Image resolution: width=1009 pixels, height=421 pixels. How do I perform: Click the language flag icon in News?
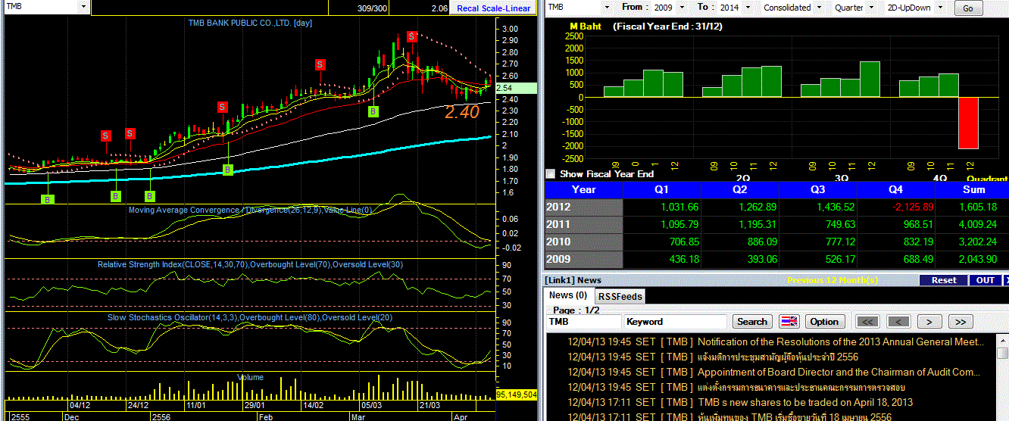(x=789, y=322)
